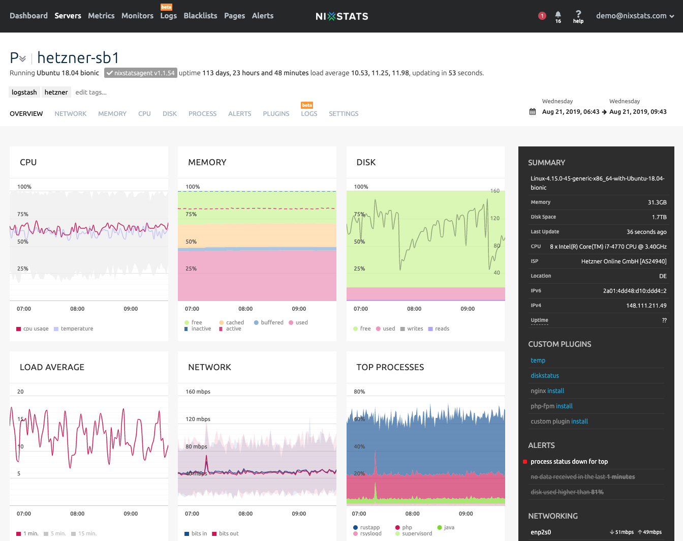Screen dimensions: 683x541
Task: Click the nixstatsagent version checkmark badge
Action: tap(141, 73)
